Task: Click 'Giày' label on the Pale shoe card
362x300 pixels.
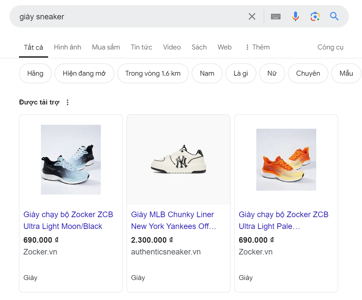Action: tap(245, 278)
